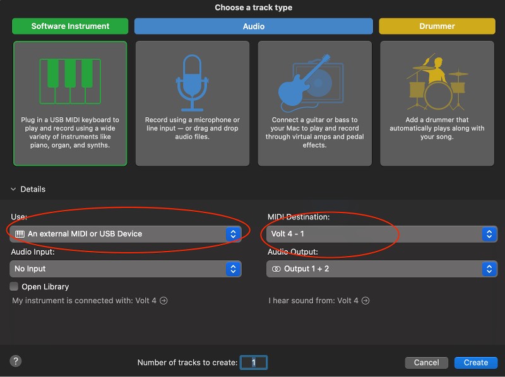Screen dimensions: 505x377
Task: Open the Audio Input dropdown set to No Input
Action: point(125,269)
